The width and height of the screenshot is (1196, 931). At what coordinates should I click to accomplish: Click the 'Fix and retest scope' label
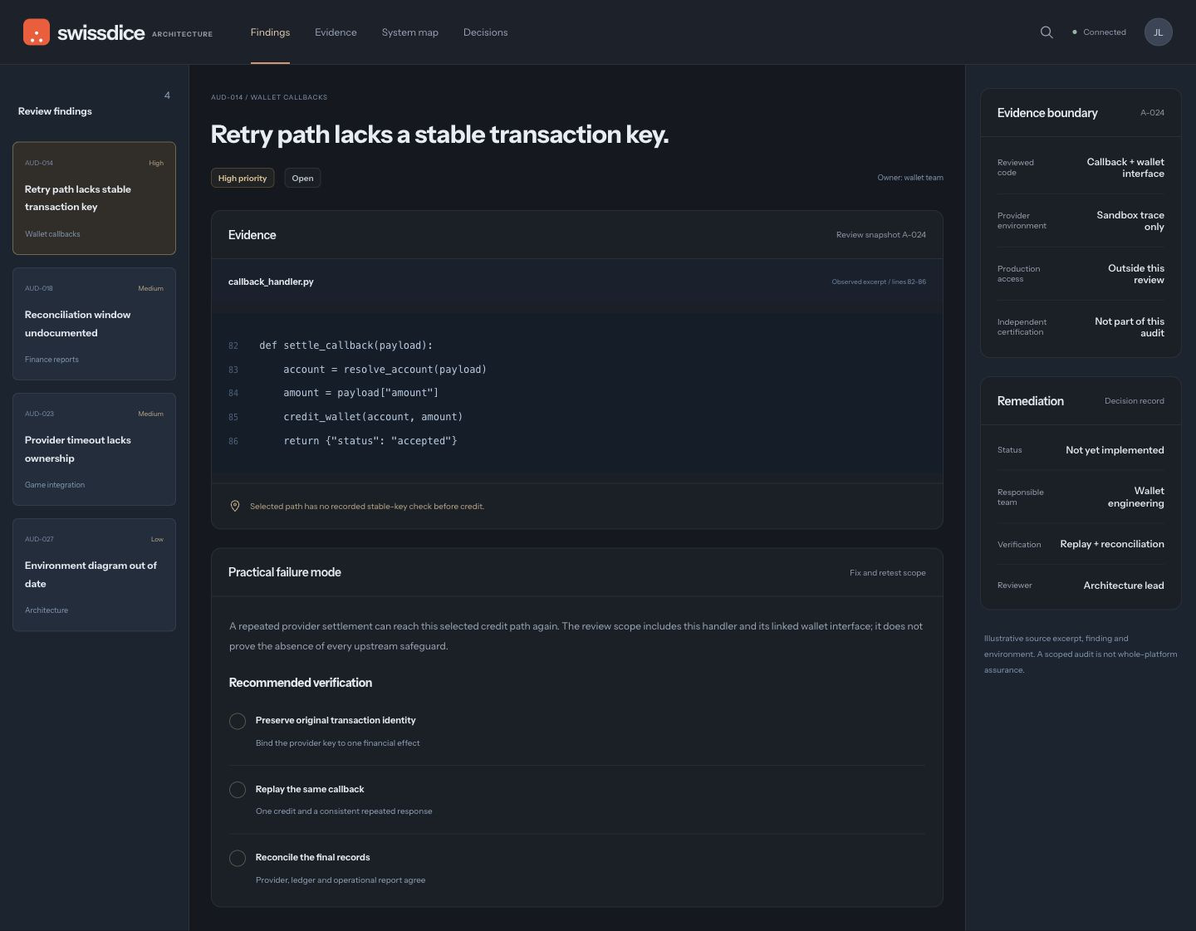(887, 572)
